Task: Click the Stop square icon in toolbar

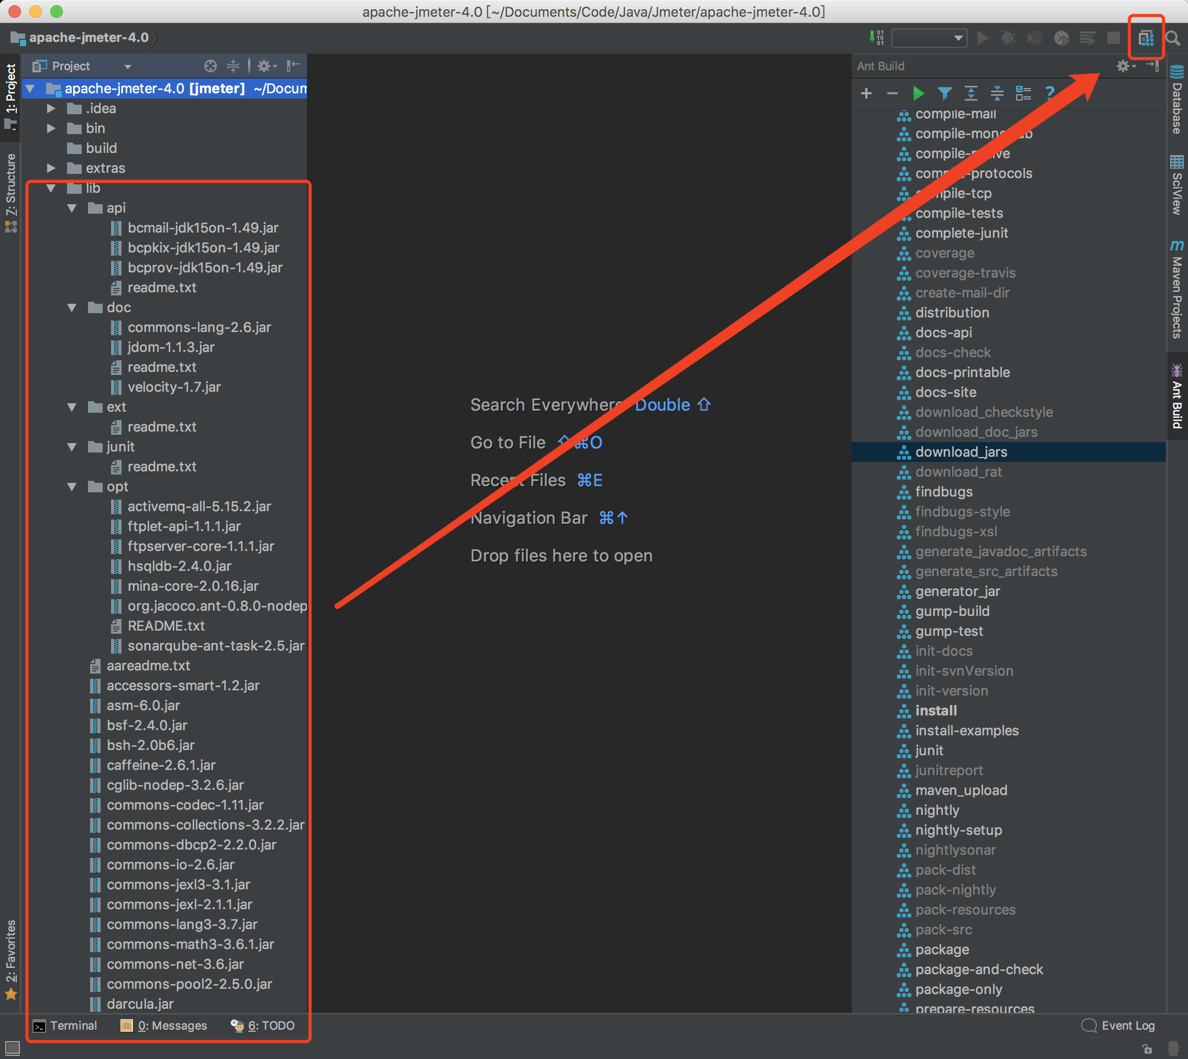Action: tap(1114, 38)
